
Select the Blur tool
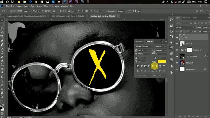(2, 69)
